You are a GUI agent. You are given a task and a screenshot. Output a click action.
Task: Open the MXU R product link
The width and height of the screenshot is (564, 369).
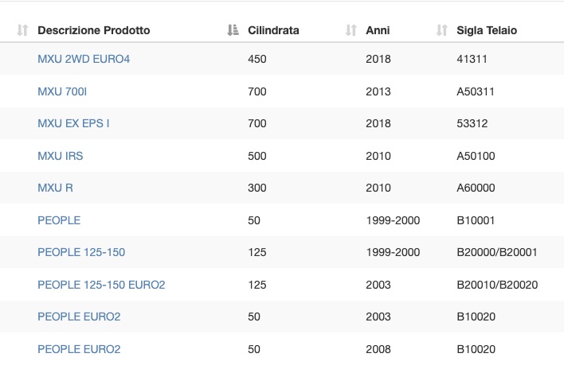tap(55, 188)
